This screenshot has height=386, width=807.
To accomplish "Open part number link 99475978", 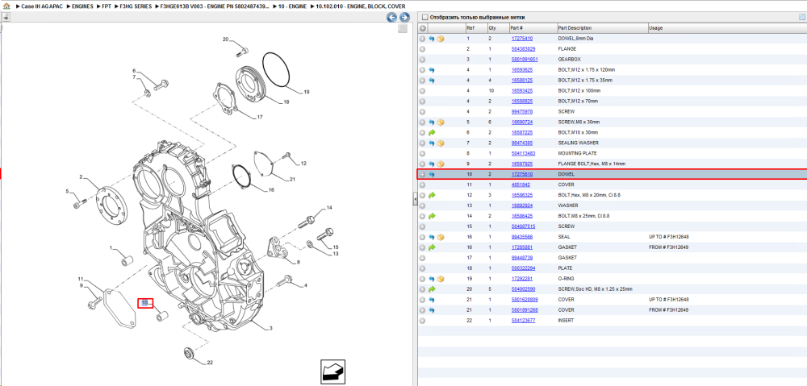I will point(522,111).
